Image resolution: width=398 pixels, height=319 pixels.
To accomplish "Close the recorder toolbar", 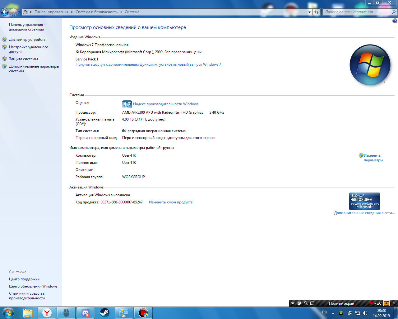I will tap(394, 303).
